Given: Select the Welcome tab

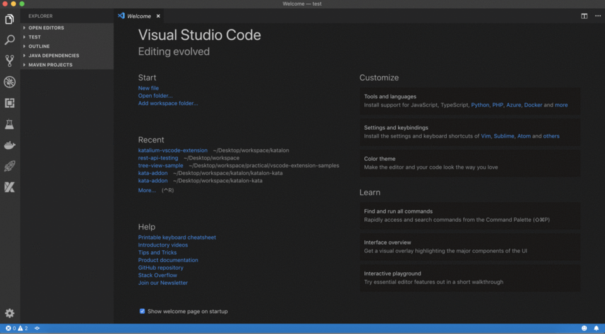Looking at the screenshot, I should (x=139, y=16).
